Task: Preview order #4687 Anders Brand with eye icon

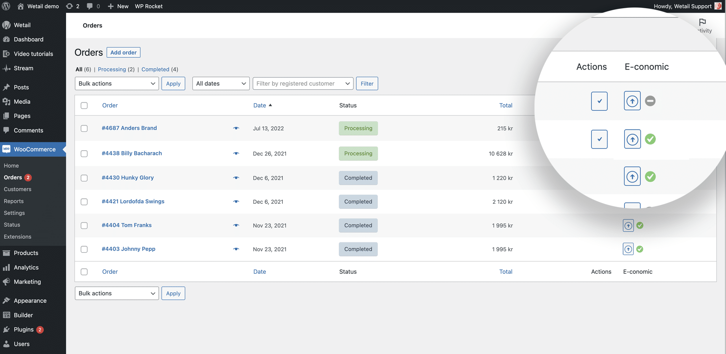Action: (236, 128)
